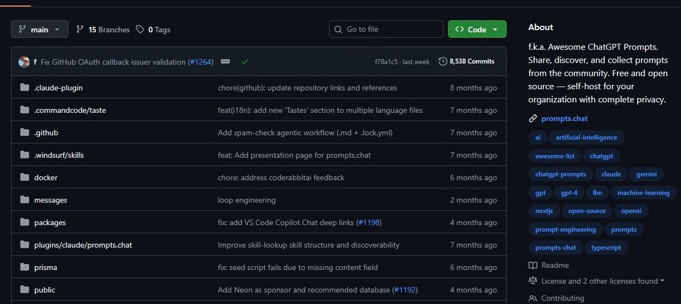
Task: Click the folder icon for .commandcode/taste
Action: click(x=25, y=110)
